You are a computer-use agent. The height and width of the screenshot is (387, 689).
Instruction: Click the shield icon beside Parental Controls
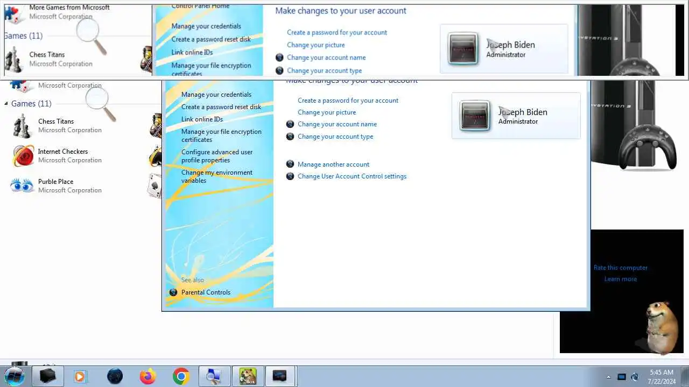(173, 292)
